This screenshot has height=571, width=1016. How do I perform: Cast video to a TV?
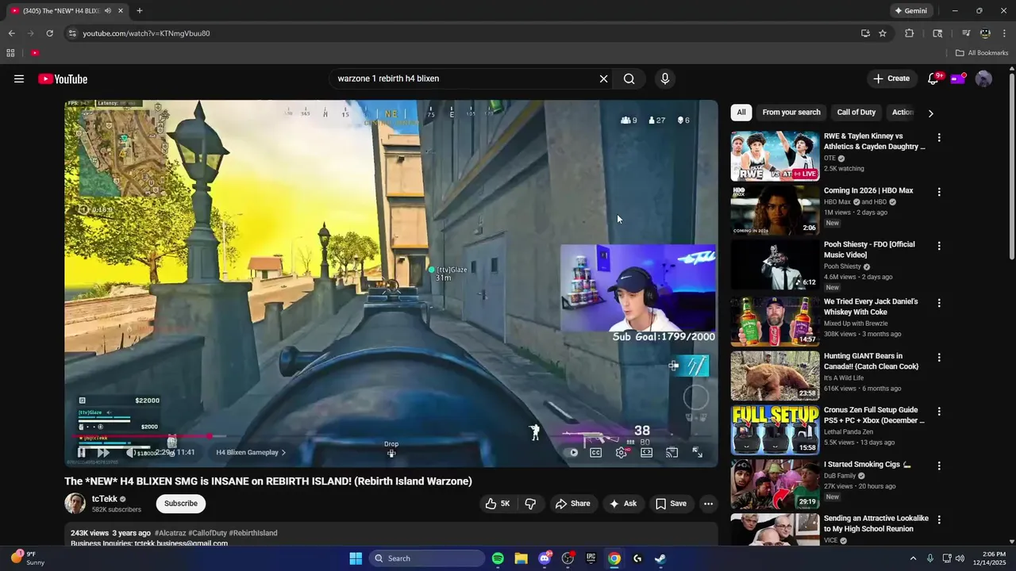(x=672, y=453)
